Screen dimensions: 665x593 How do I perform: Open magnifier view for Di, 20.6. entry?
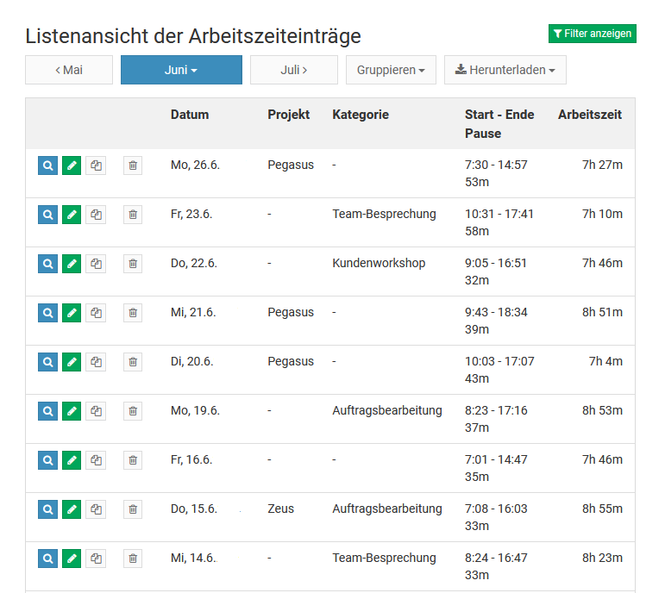47,362
